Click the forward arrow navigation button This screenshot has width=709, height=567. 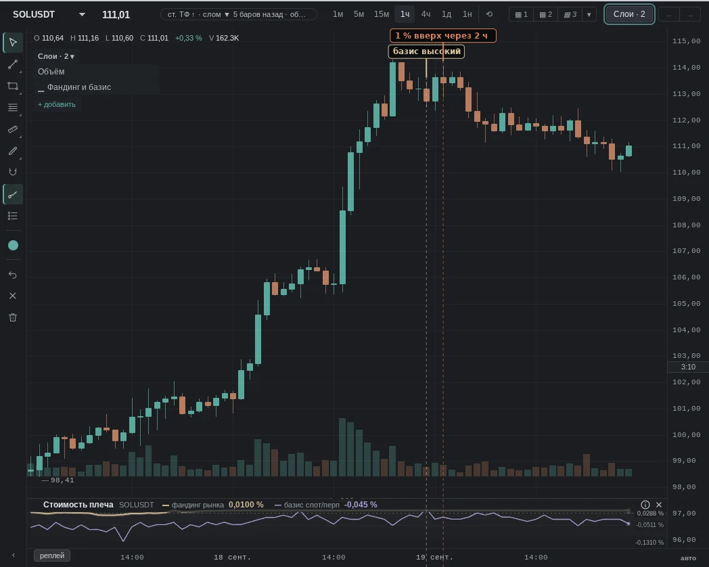[689, 15]
